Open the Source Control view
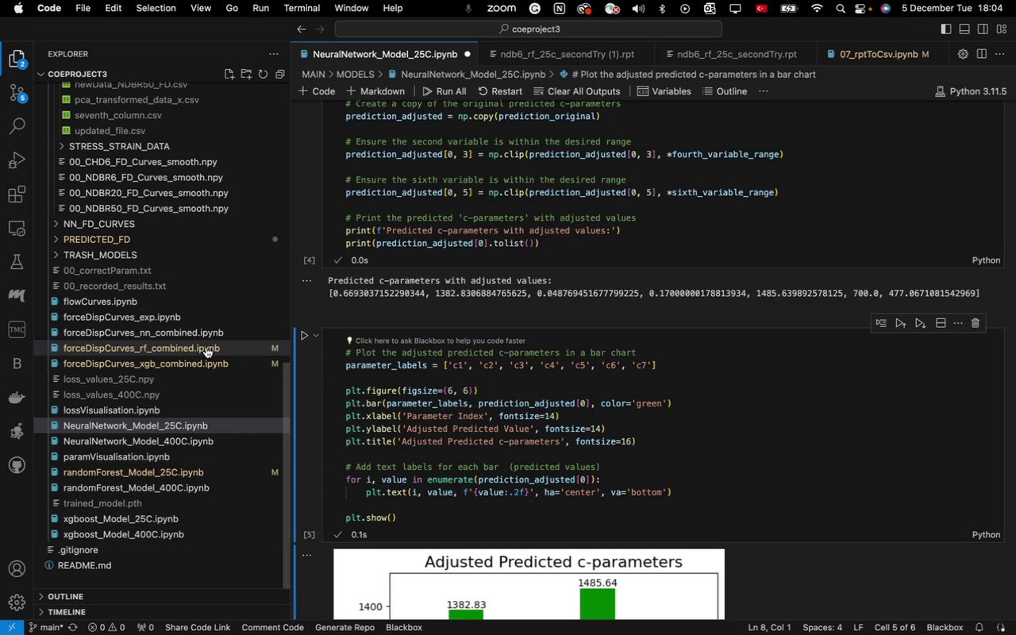This screenshot has width=1016, height=635. pos(17,93)
